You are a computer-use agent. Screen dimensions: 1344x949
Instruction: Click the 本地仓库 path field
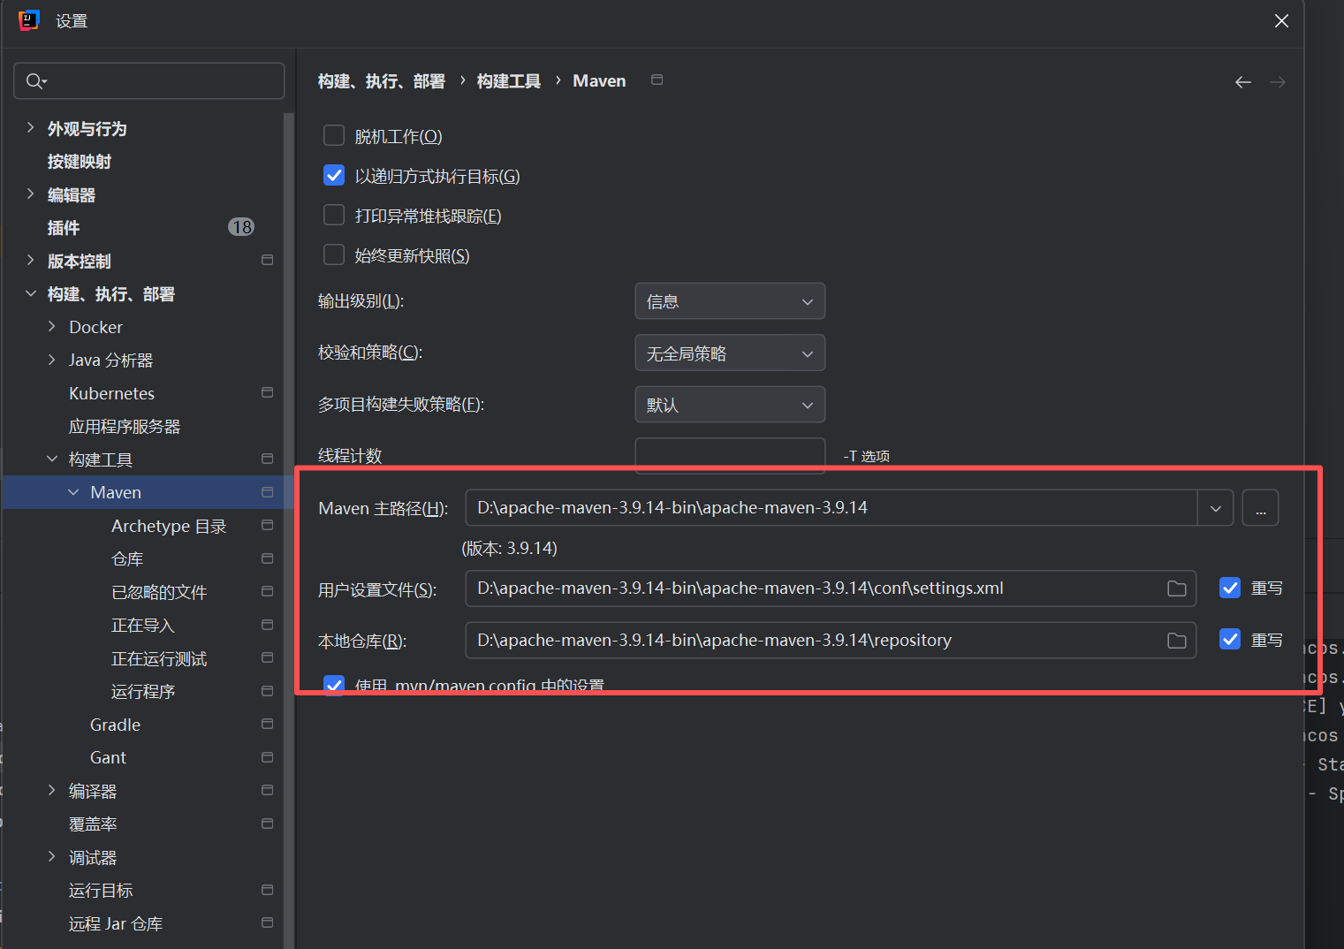coord(831,641)
